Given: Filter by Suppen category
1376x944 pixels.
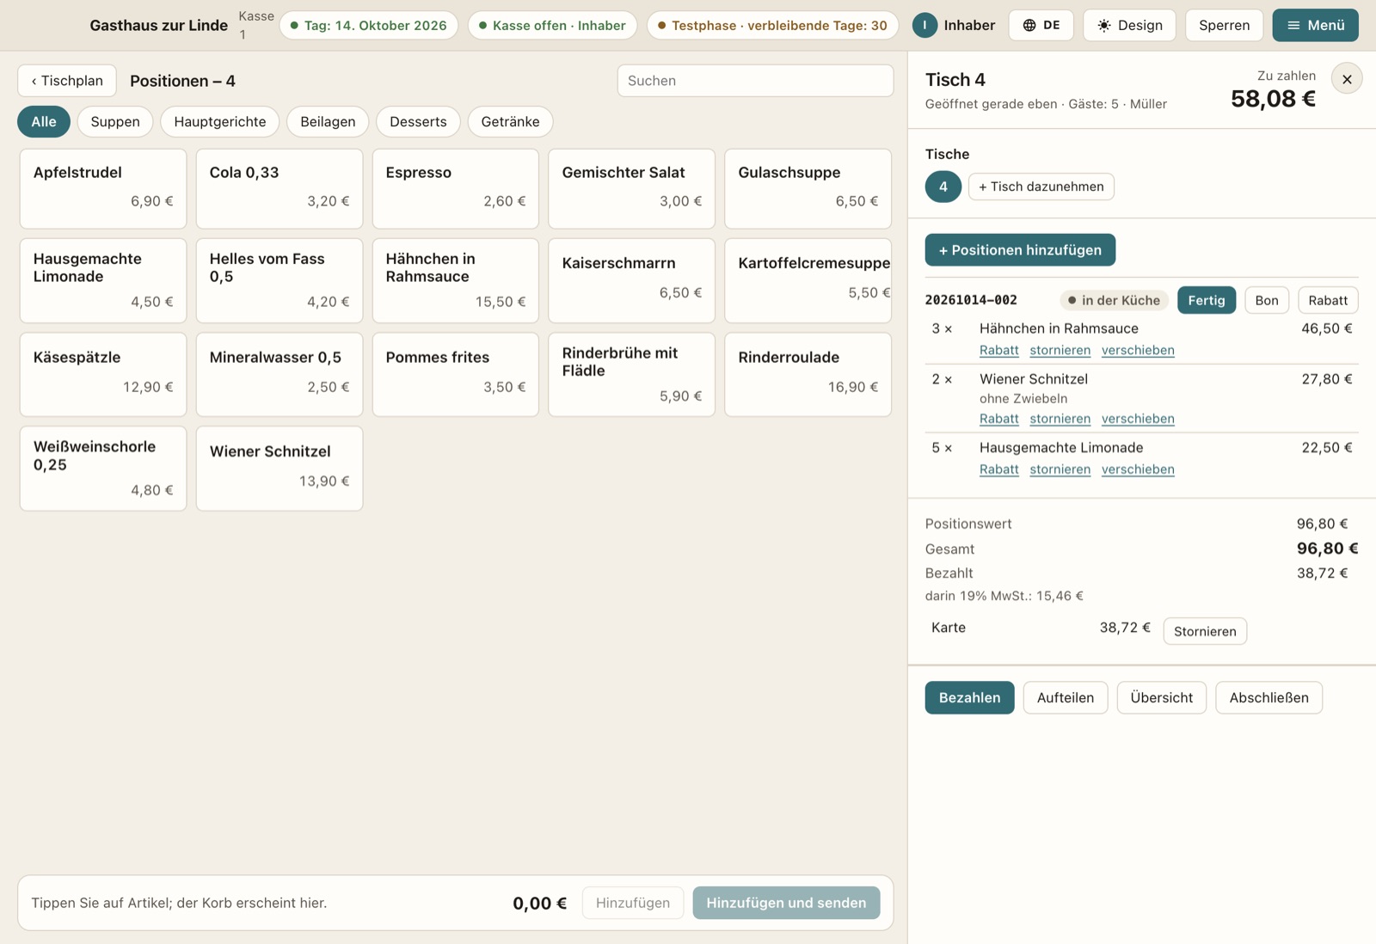Looking at the screenshot, I should (x=115, y=121).
